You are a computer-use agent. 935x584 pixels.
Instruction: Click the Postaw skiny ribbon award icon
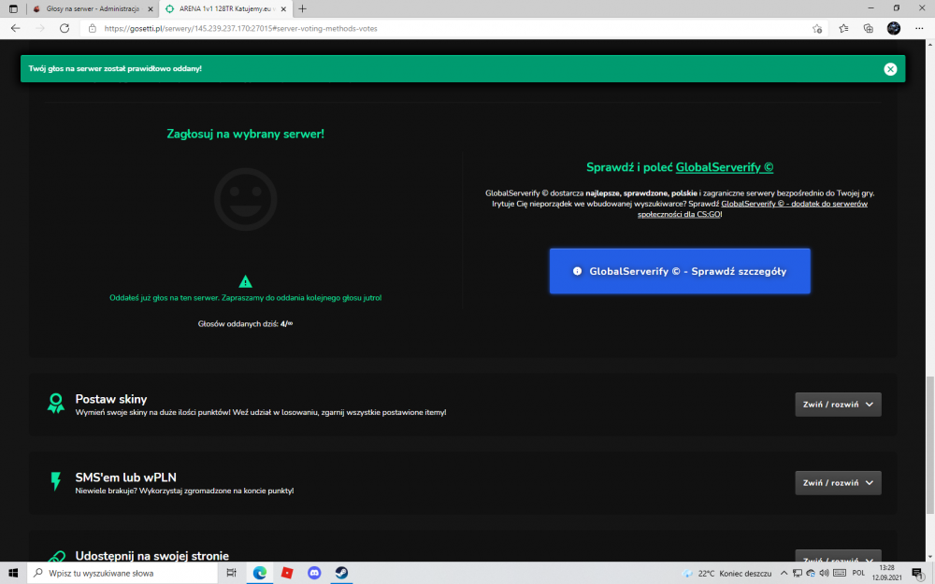[56, 404]
